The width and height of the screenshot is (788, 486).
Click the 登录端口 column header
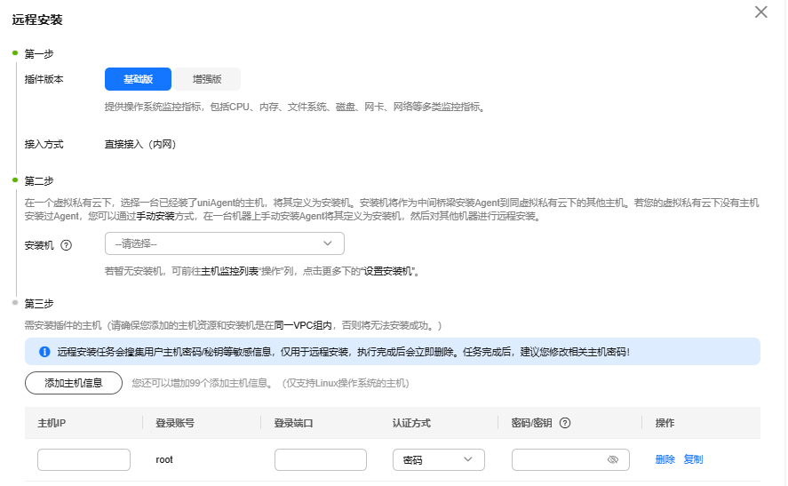point(293,423)
